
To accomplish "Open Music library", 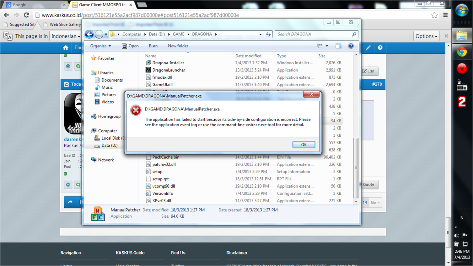I will (x=107, y=87).
